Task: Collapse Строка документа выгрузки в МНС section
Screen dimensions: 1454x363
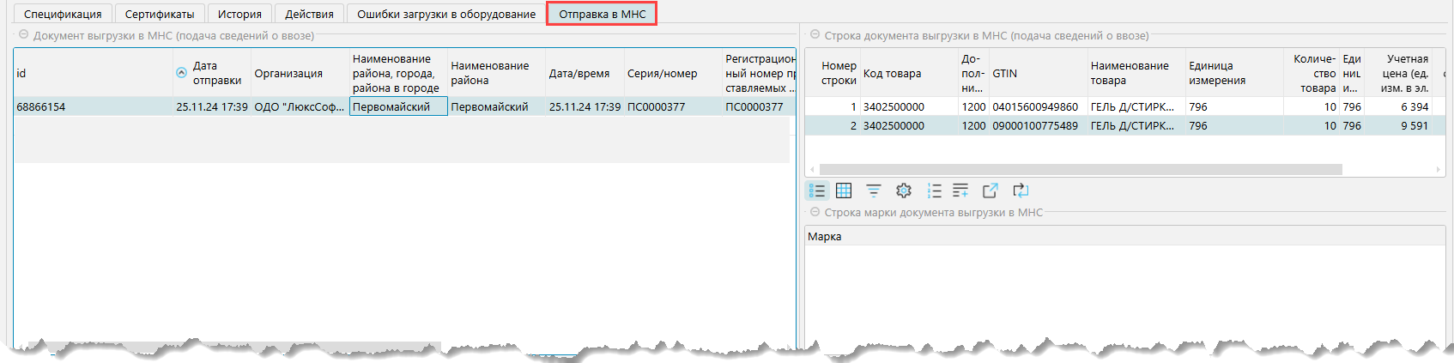Action: click(x=814, y=35)
